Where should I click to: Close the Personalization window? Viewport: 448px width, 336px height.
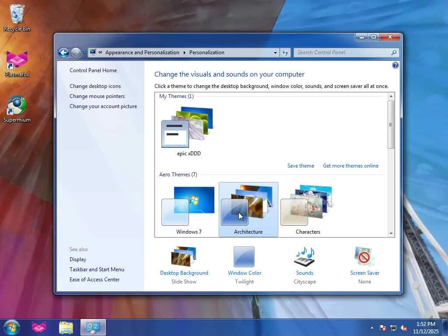point(390,37)
